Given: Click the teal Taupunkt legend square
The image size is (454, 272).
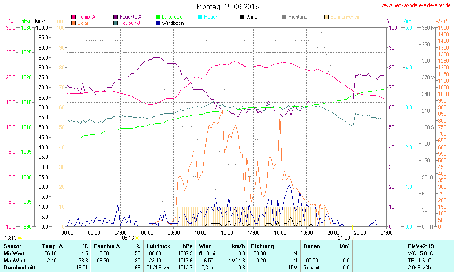Looking at the screenshot, I should point(116,23).
